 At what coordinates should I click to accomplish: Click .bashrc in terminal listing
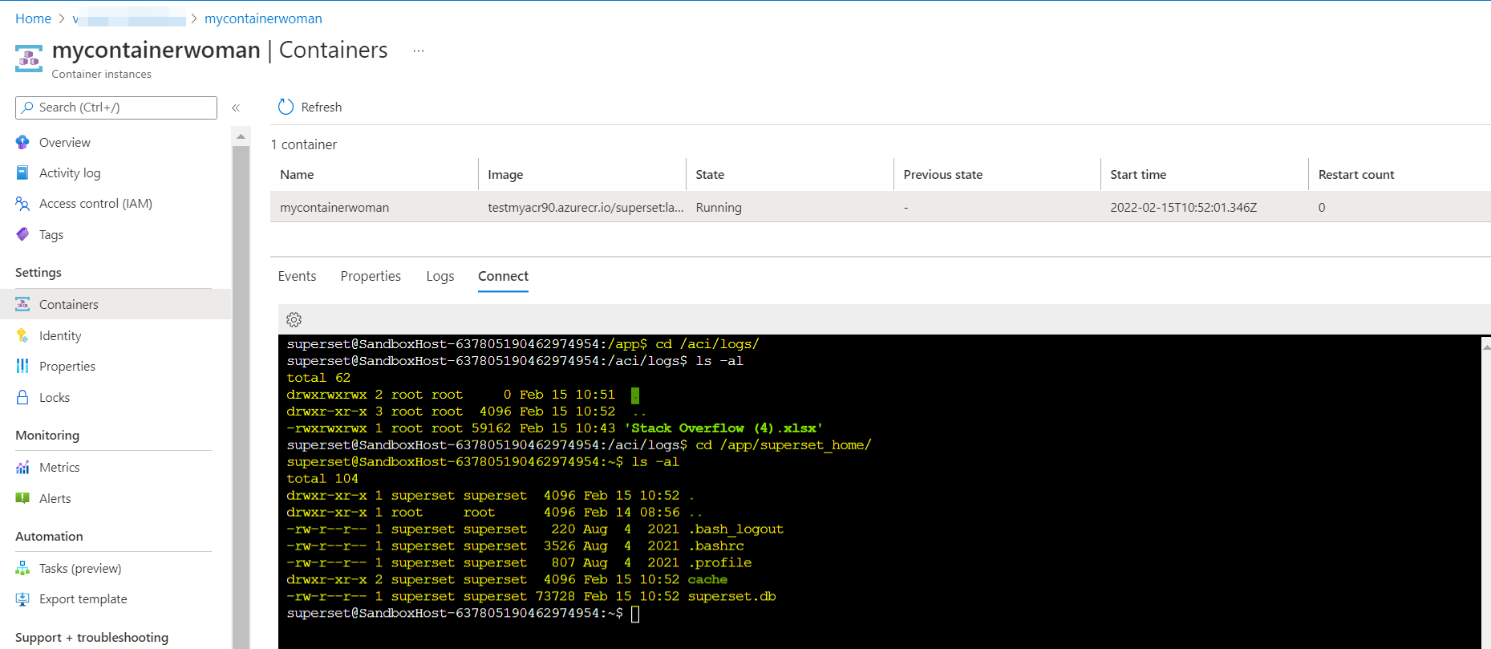715,546
